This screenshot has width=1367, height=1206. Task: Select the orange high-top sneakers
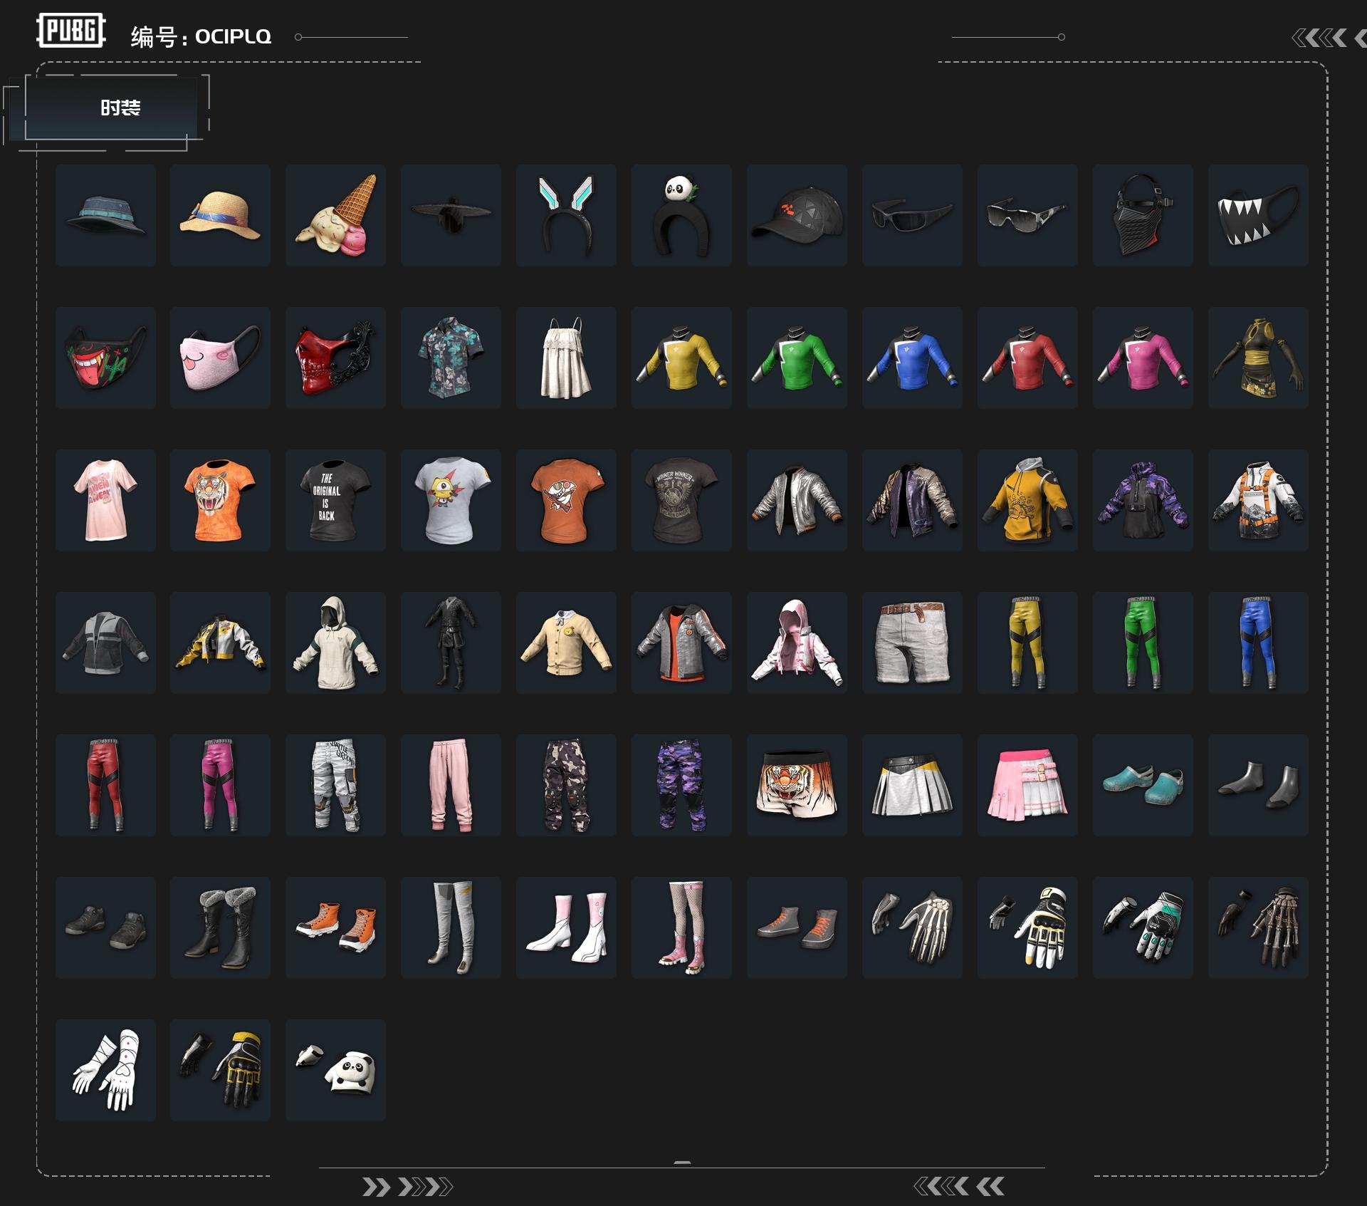[x=335, y=927]
